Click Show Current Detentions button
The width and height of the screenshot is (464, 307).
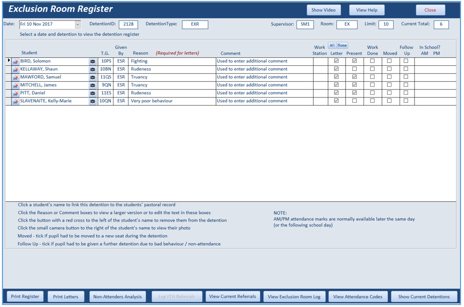point(424,297)
